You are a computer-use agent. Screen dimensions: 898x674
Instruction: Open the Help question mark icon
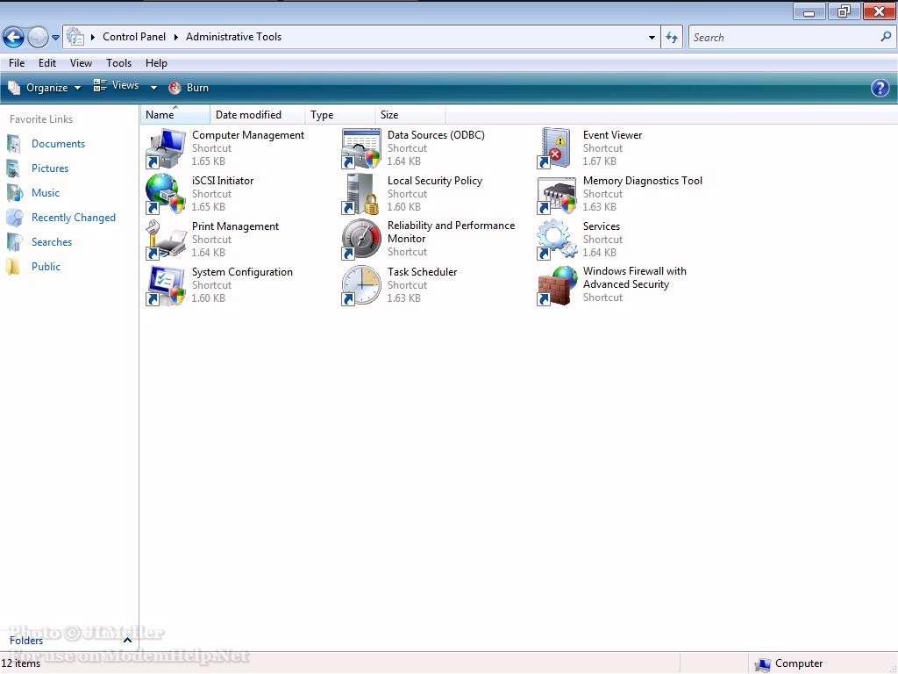(x=880, y=88)
